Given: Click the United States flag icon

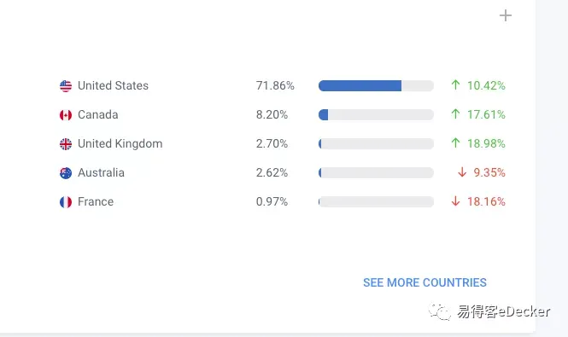Looking at the screenshot, I should (66, 86).
